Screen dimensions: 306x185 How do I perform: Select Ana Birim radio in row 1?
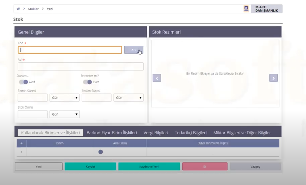tap(101, 152)
